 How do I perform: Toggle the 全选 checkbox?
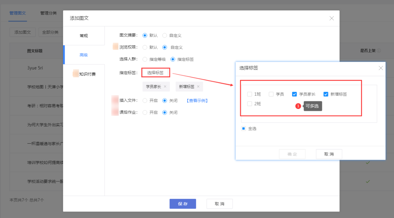point(244,128)
